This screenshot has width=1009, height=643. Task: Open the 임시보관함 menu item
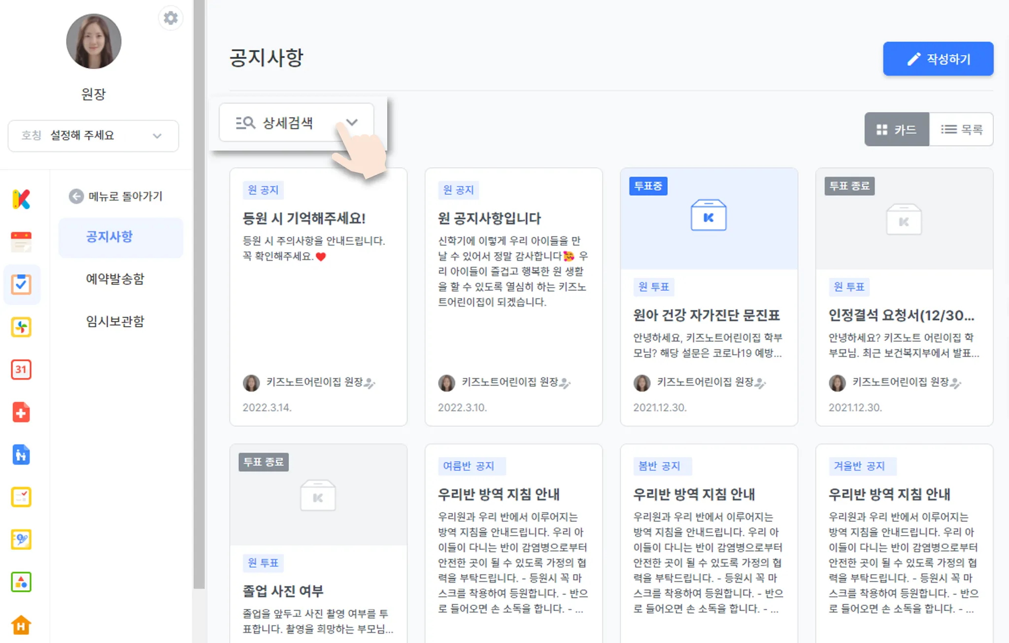(x=115, y=322)
